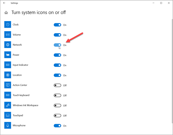Minimize the Settings window
Image resolution: width=173 pixels, height=135 pixels.
coord(153,3)
